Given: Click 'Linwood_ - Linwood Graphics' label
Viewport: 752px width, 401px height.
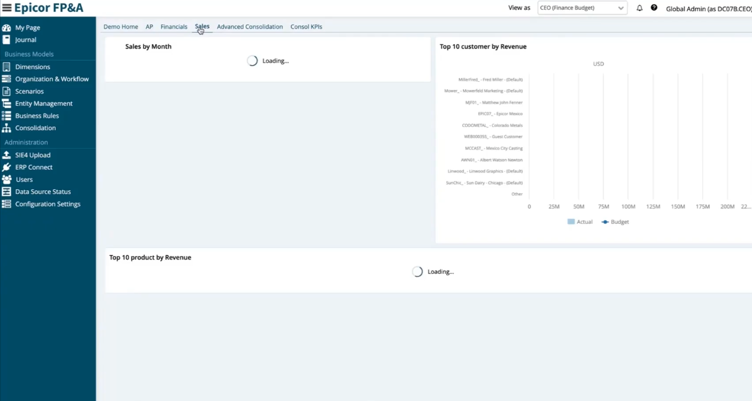Looking at the screenshot, I should tap(485, 172).
